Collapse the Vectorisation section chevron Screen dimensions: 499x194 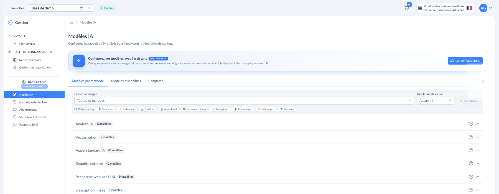478,137
